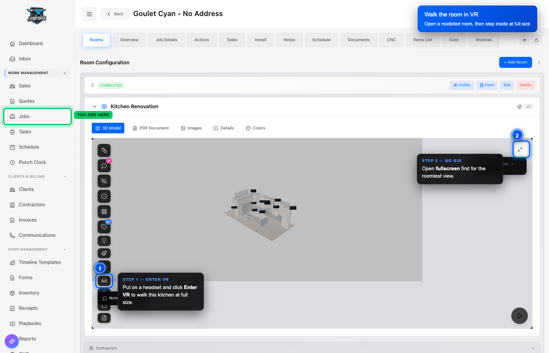
Task: Select the PDF Document view tab
Action: pyautogui.click(x=151, y=128)
